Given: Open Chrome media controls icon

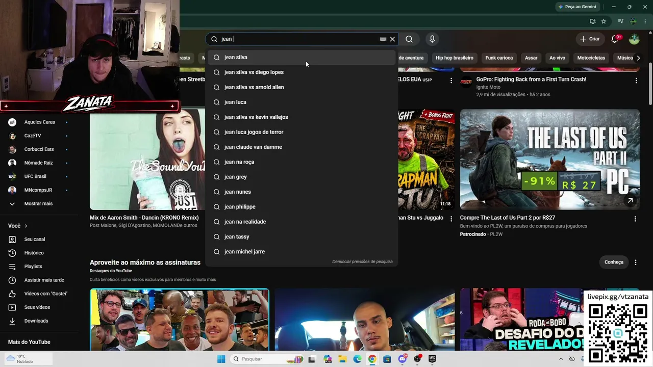Looking at the screenshot, I should (620, 21).
